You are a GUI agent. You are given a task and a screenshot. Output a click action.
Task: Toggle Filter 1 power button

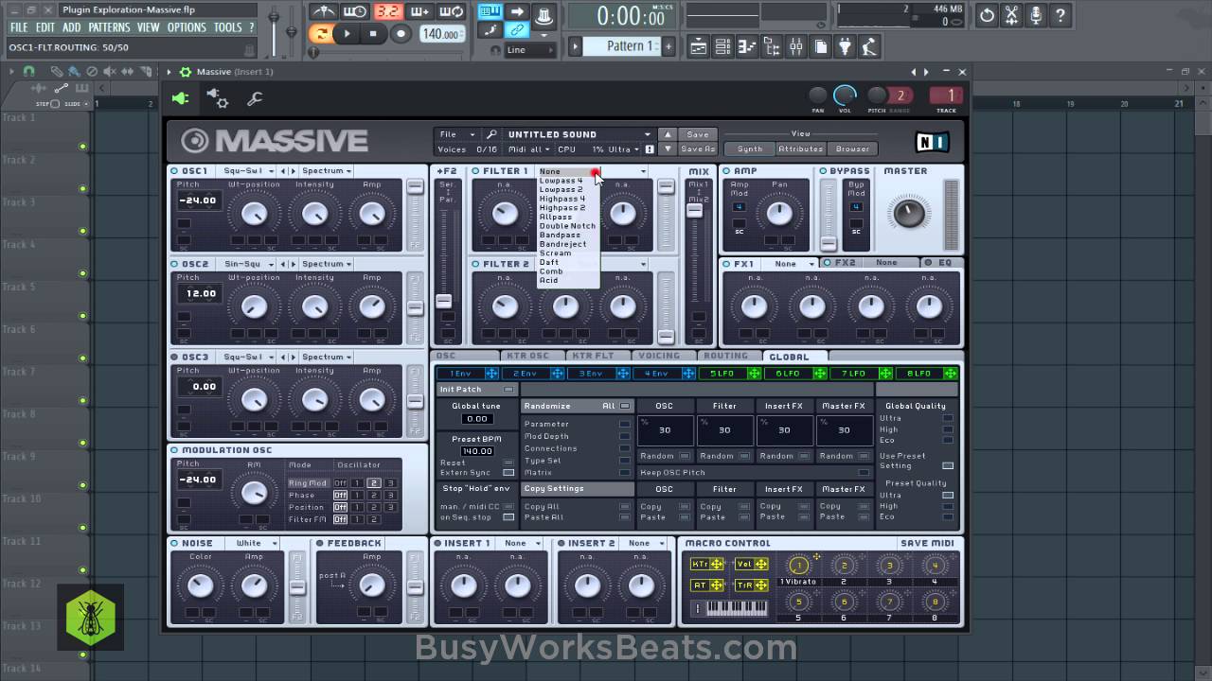[x=475, y=171]
